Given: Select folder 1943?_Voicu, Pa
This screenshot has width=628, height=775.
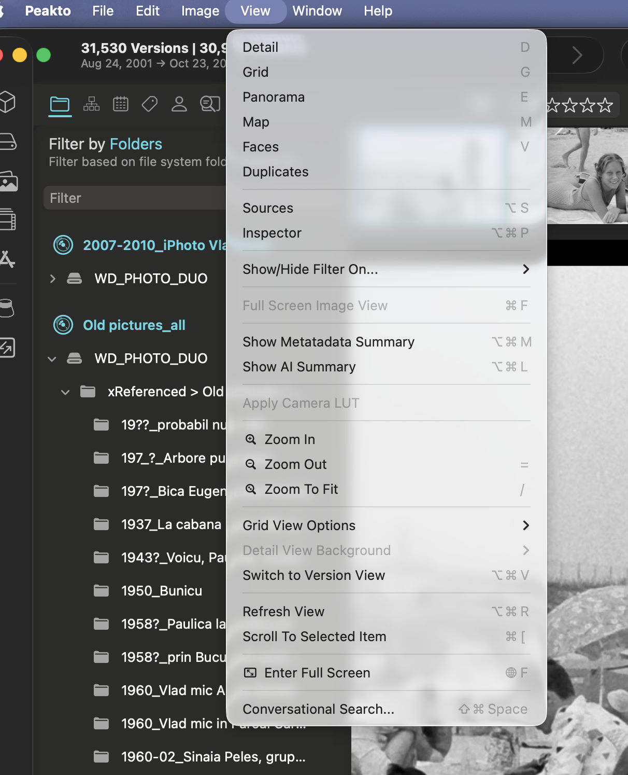Looking at the screenshot, I should (x=160, y=558).
